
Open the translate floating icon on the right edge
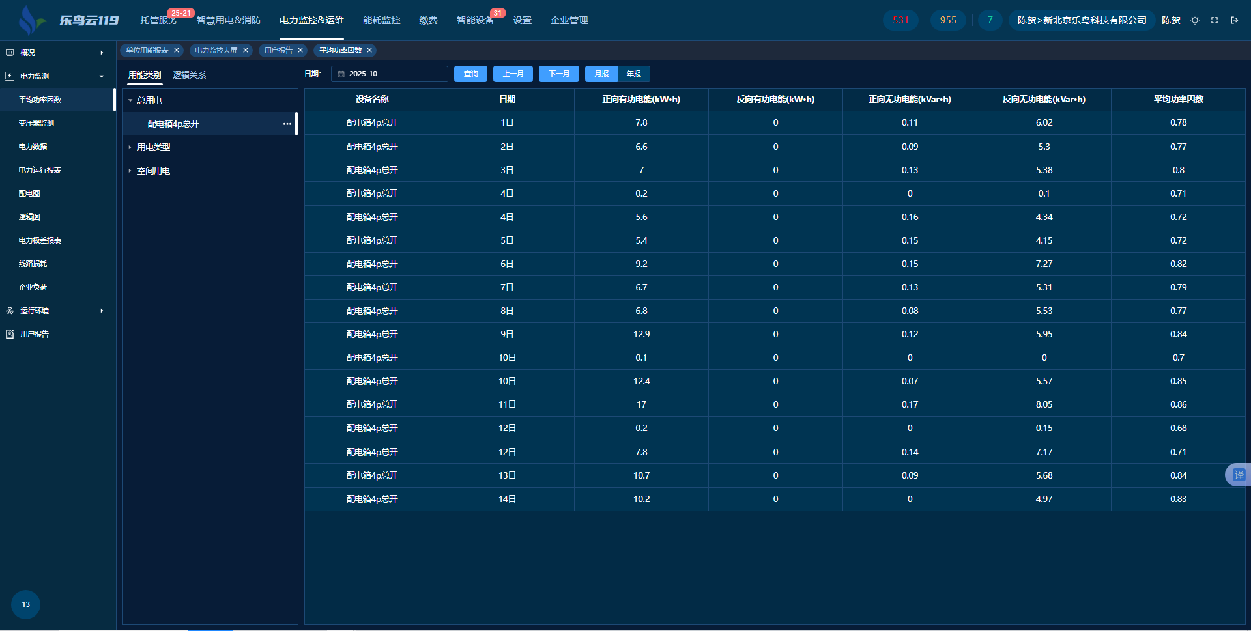[1238, 475]
